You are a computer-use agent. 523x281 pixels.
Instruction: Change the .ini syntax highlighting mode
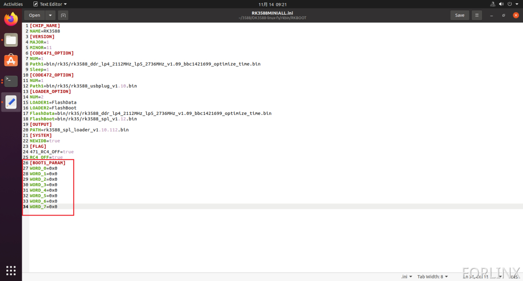pyautogui.click(x=406, y=277)
